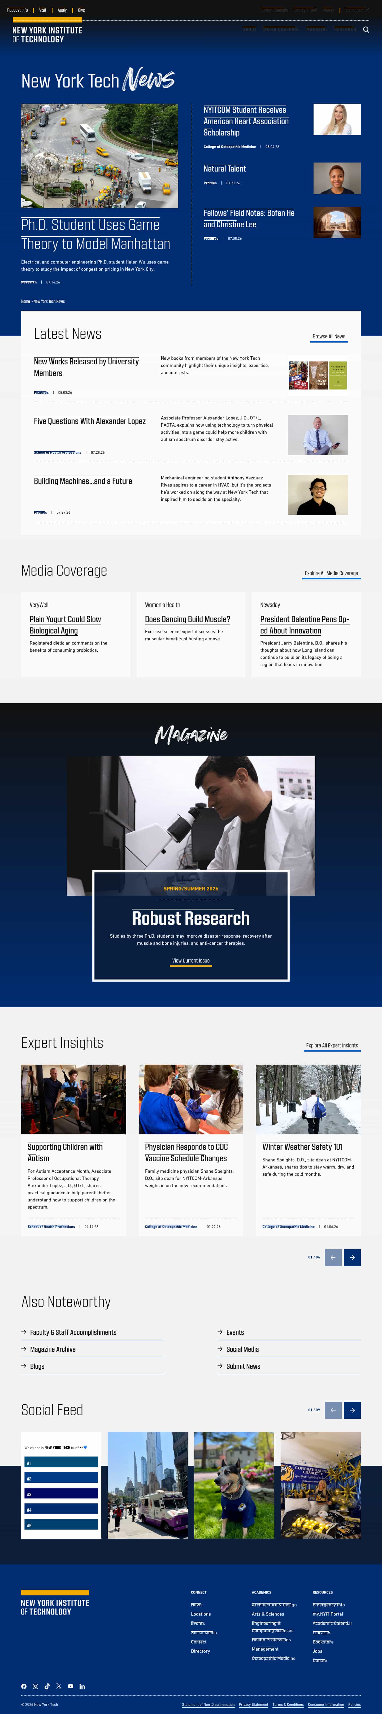The width and height of the screenshot is (382, 1714).
Task: Open Does Dancing Build Muscle? story
Action: (x=188, y=619)
